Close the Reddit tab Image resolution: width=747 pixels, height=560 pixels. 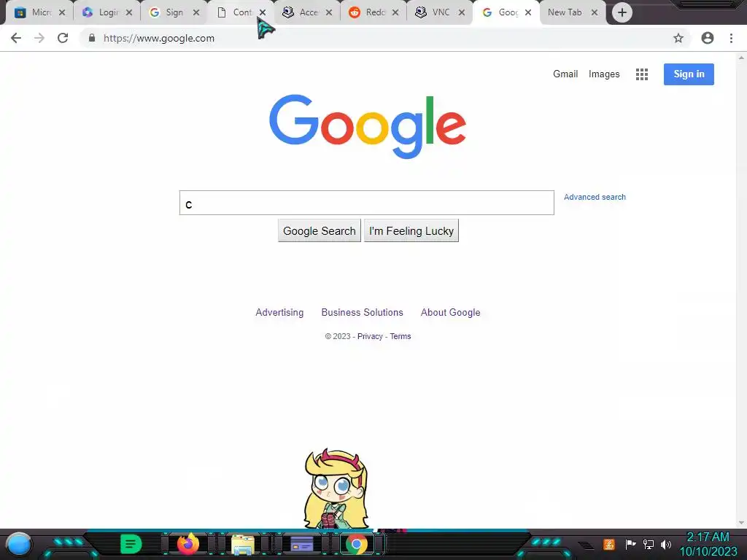(x=395, y=13)
